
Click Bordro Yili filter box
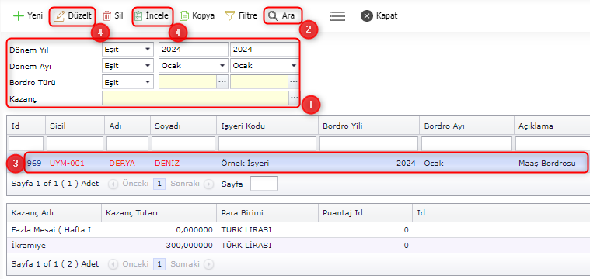coord(368,143)
